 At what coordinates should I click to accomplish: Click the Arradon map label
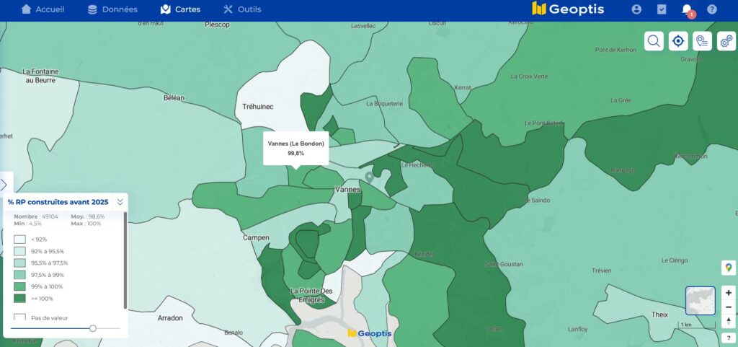[170, 318]
